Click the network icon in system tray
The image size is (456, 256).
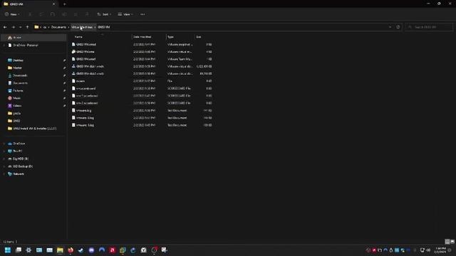423,250
